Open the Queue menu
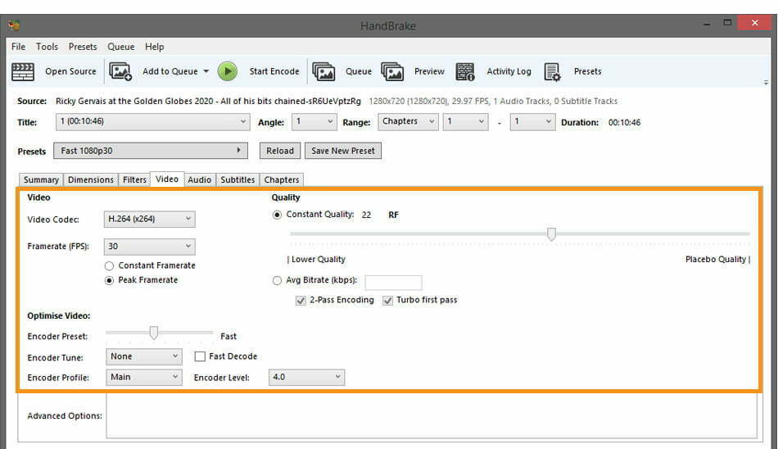 tap(121, 47)
